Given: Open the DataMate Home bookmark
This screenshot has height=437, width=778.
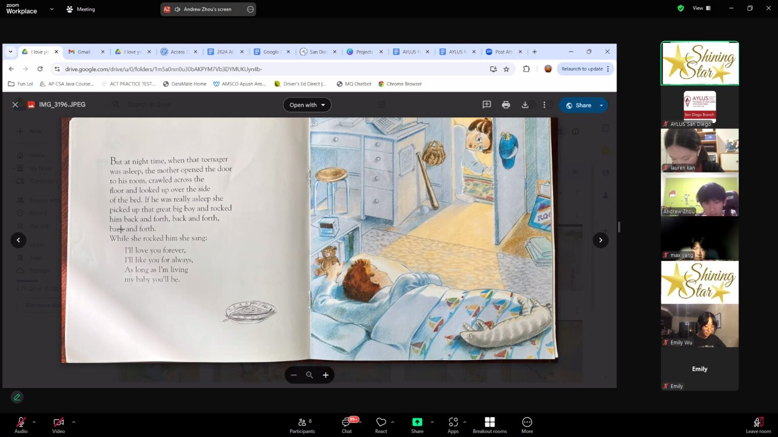Looking at the screenshot, I should 184,84.
